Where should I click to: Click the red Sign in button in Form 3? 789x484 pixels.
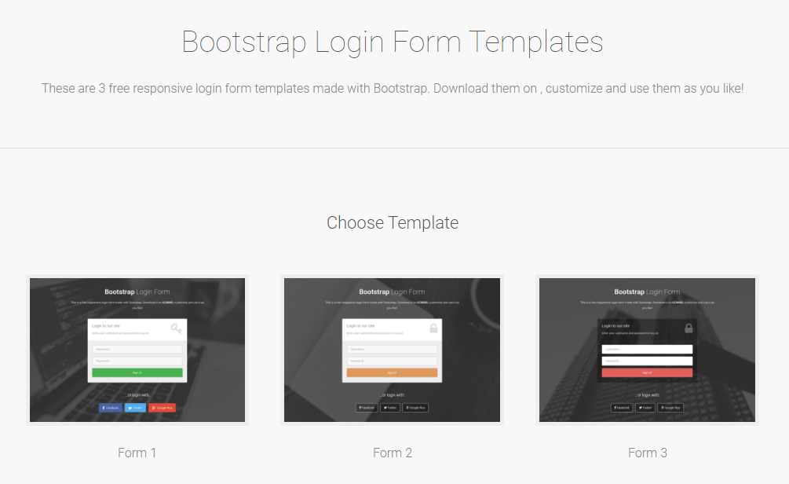point(647,372)
